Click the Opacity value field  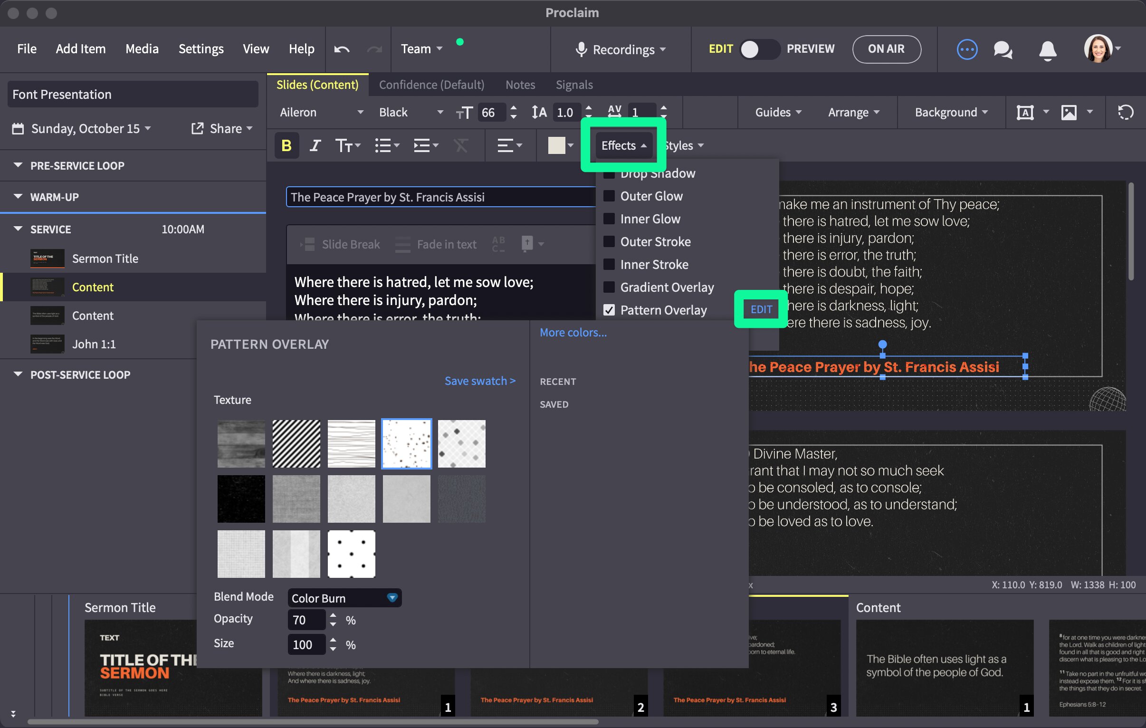pos(306,620)
